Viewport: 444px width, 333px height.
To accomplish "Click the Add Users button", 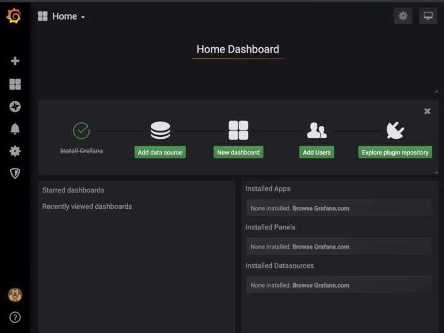I will point(317,153).
